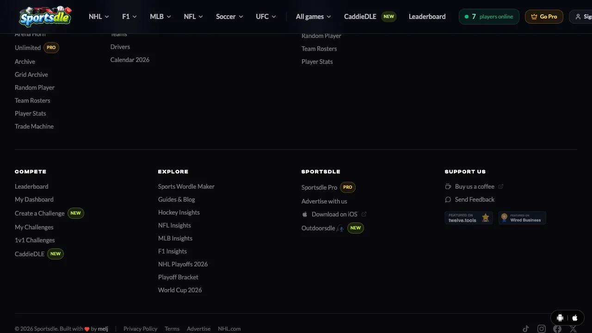Click the Go Pro button

click(544, 17)
